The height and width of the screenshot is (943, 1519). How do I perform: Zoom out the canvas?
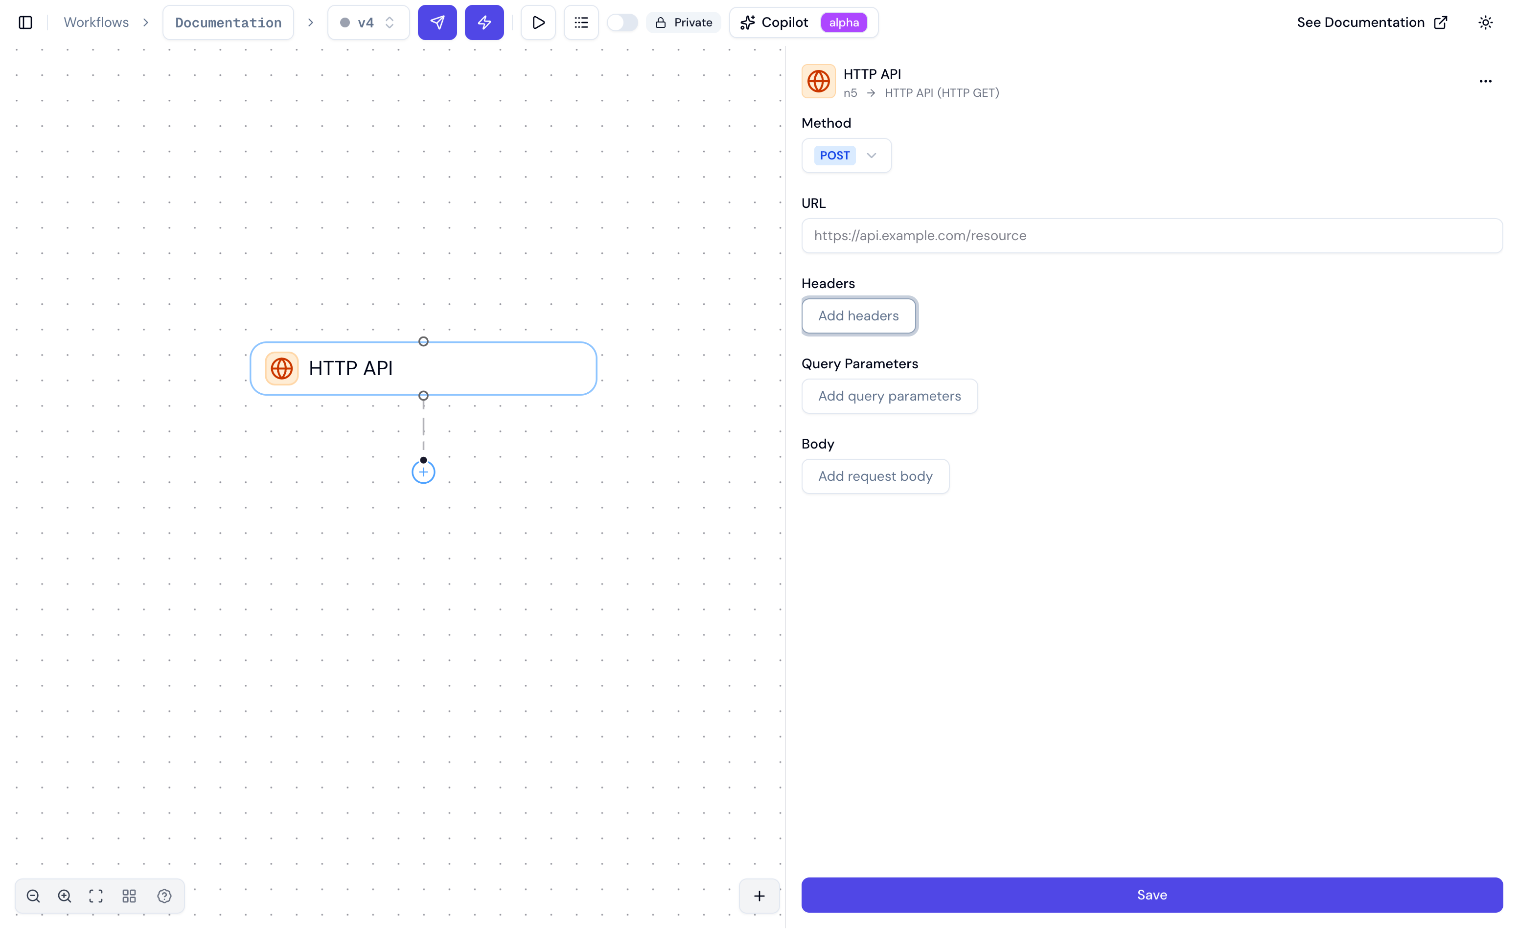pyautogui.click(x=34, y=896)
